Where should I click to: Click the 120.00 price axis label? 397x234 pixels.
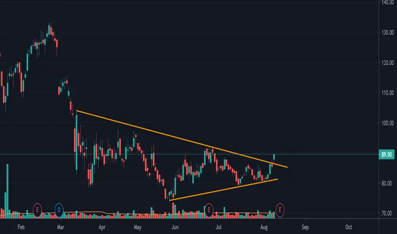(x=388, y=63)
